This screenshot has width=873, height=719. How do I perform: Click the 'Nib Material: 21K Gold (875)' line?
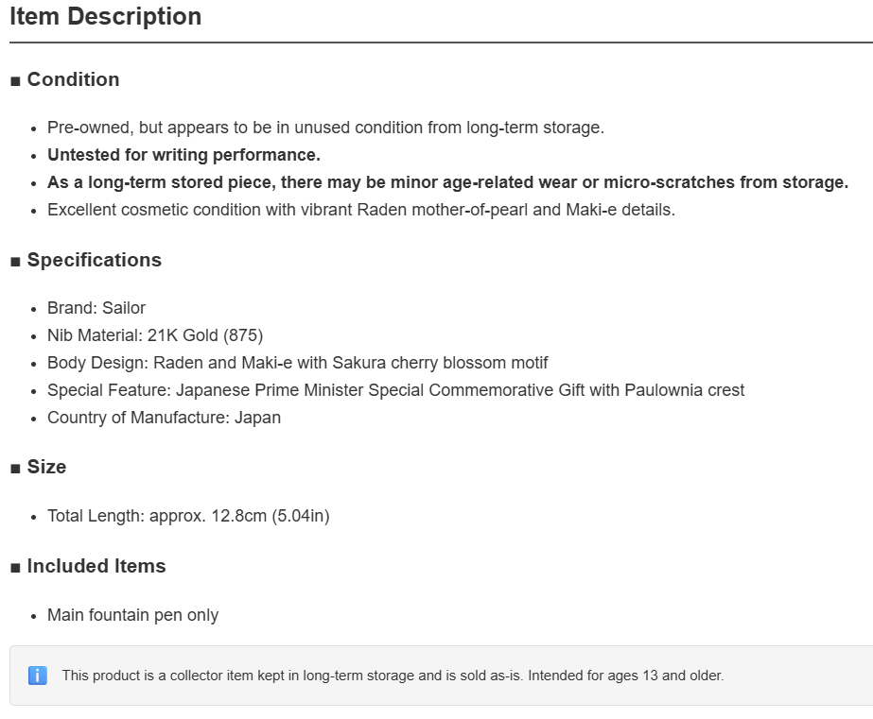point(155,335)
